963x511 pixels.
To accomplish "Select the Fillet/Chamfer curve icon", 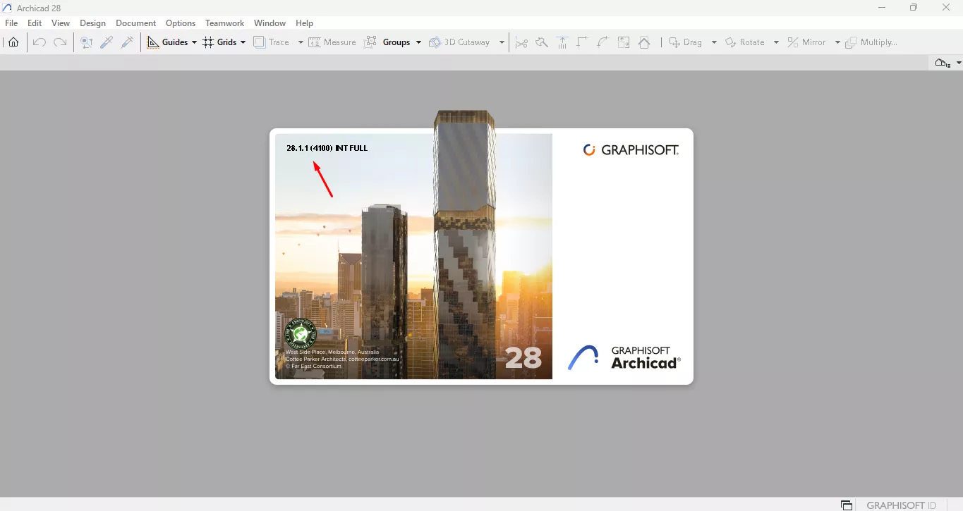I will [x=603, y=42].
